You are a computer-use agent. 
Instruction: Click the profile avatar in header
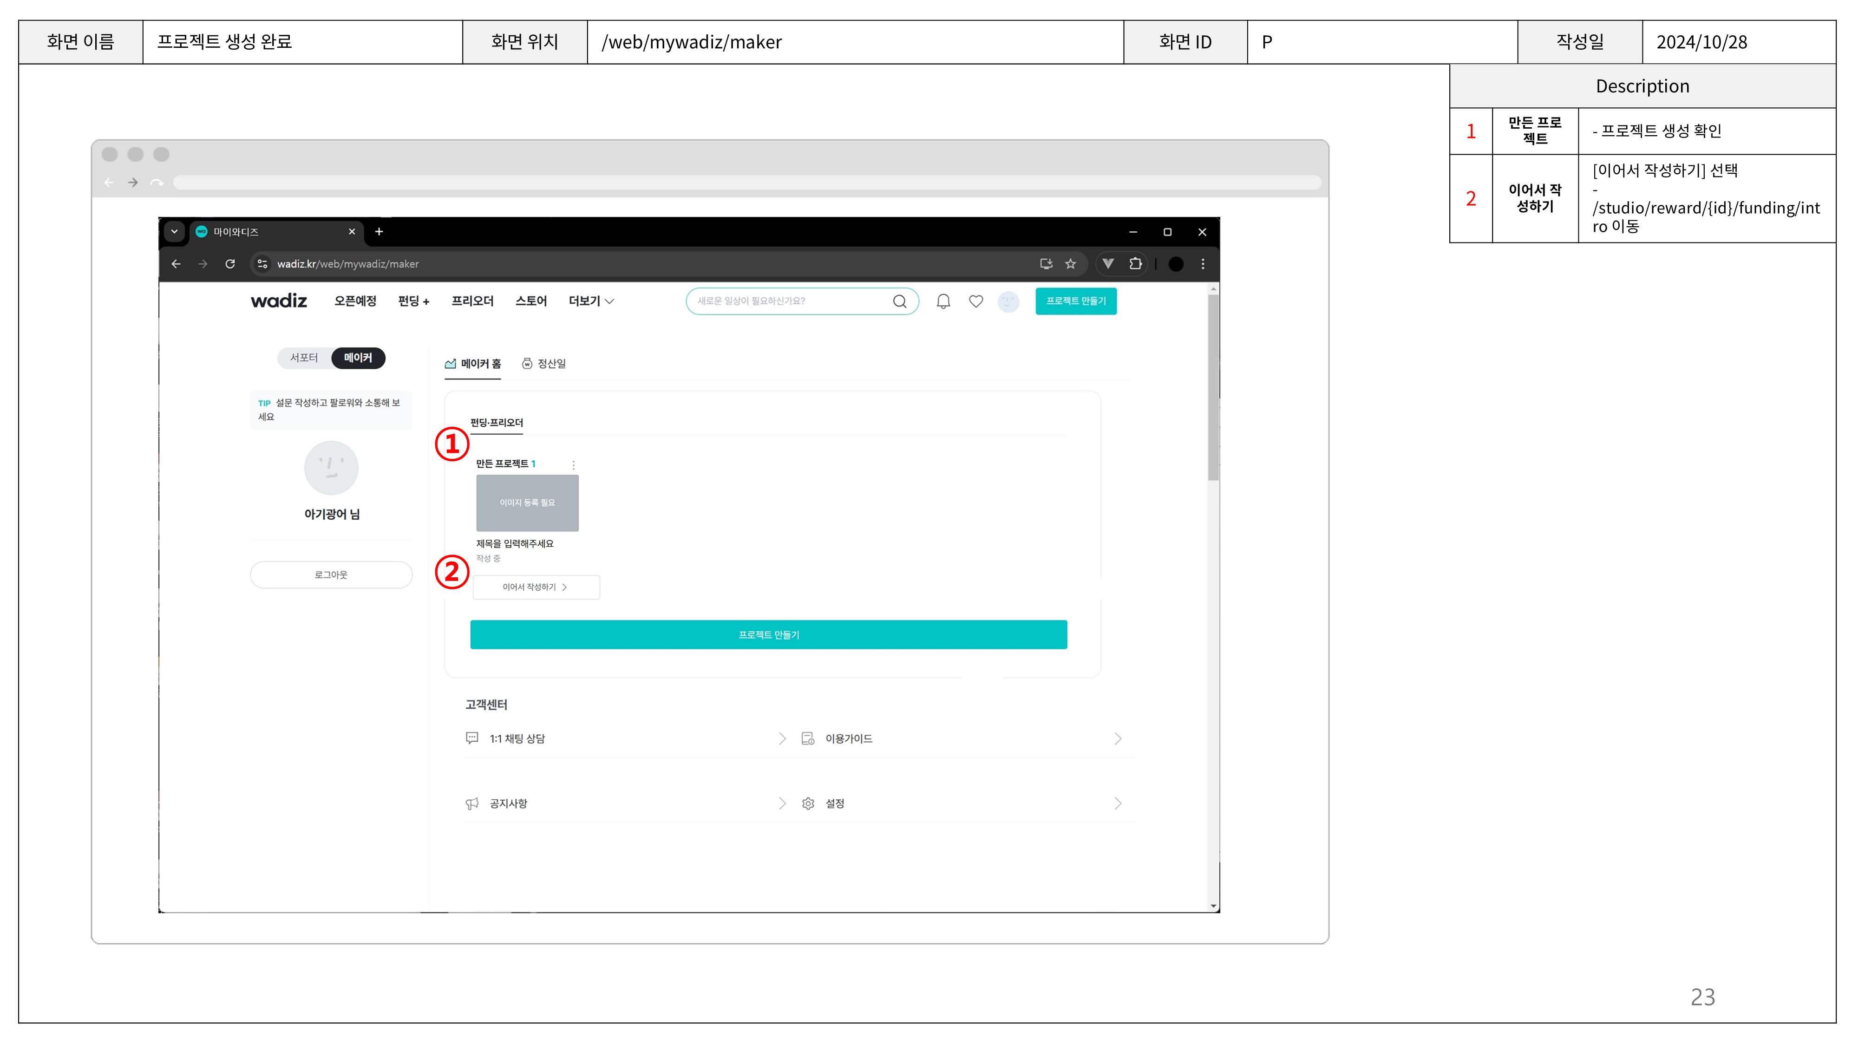click(x=1008, y=301)
